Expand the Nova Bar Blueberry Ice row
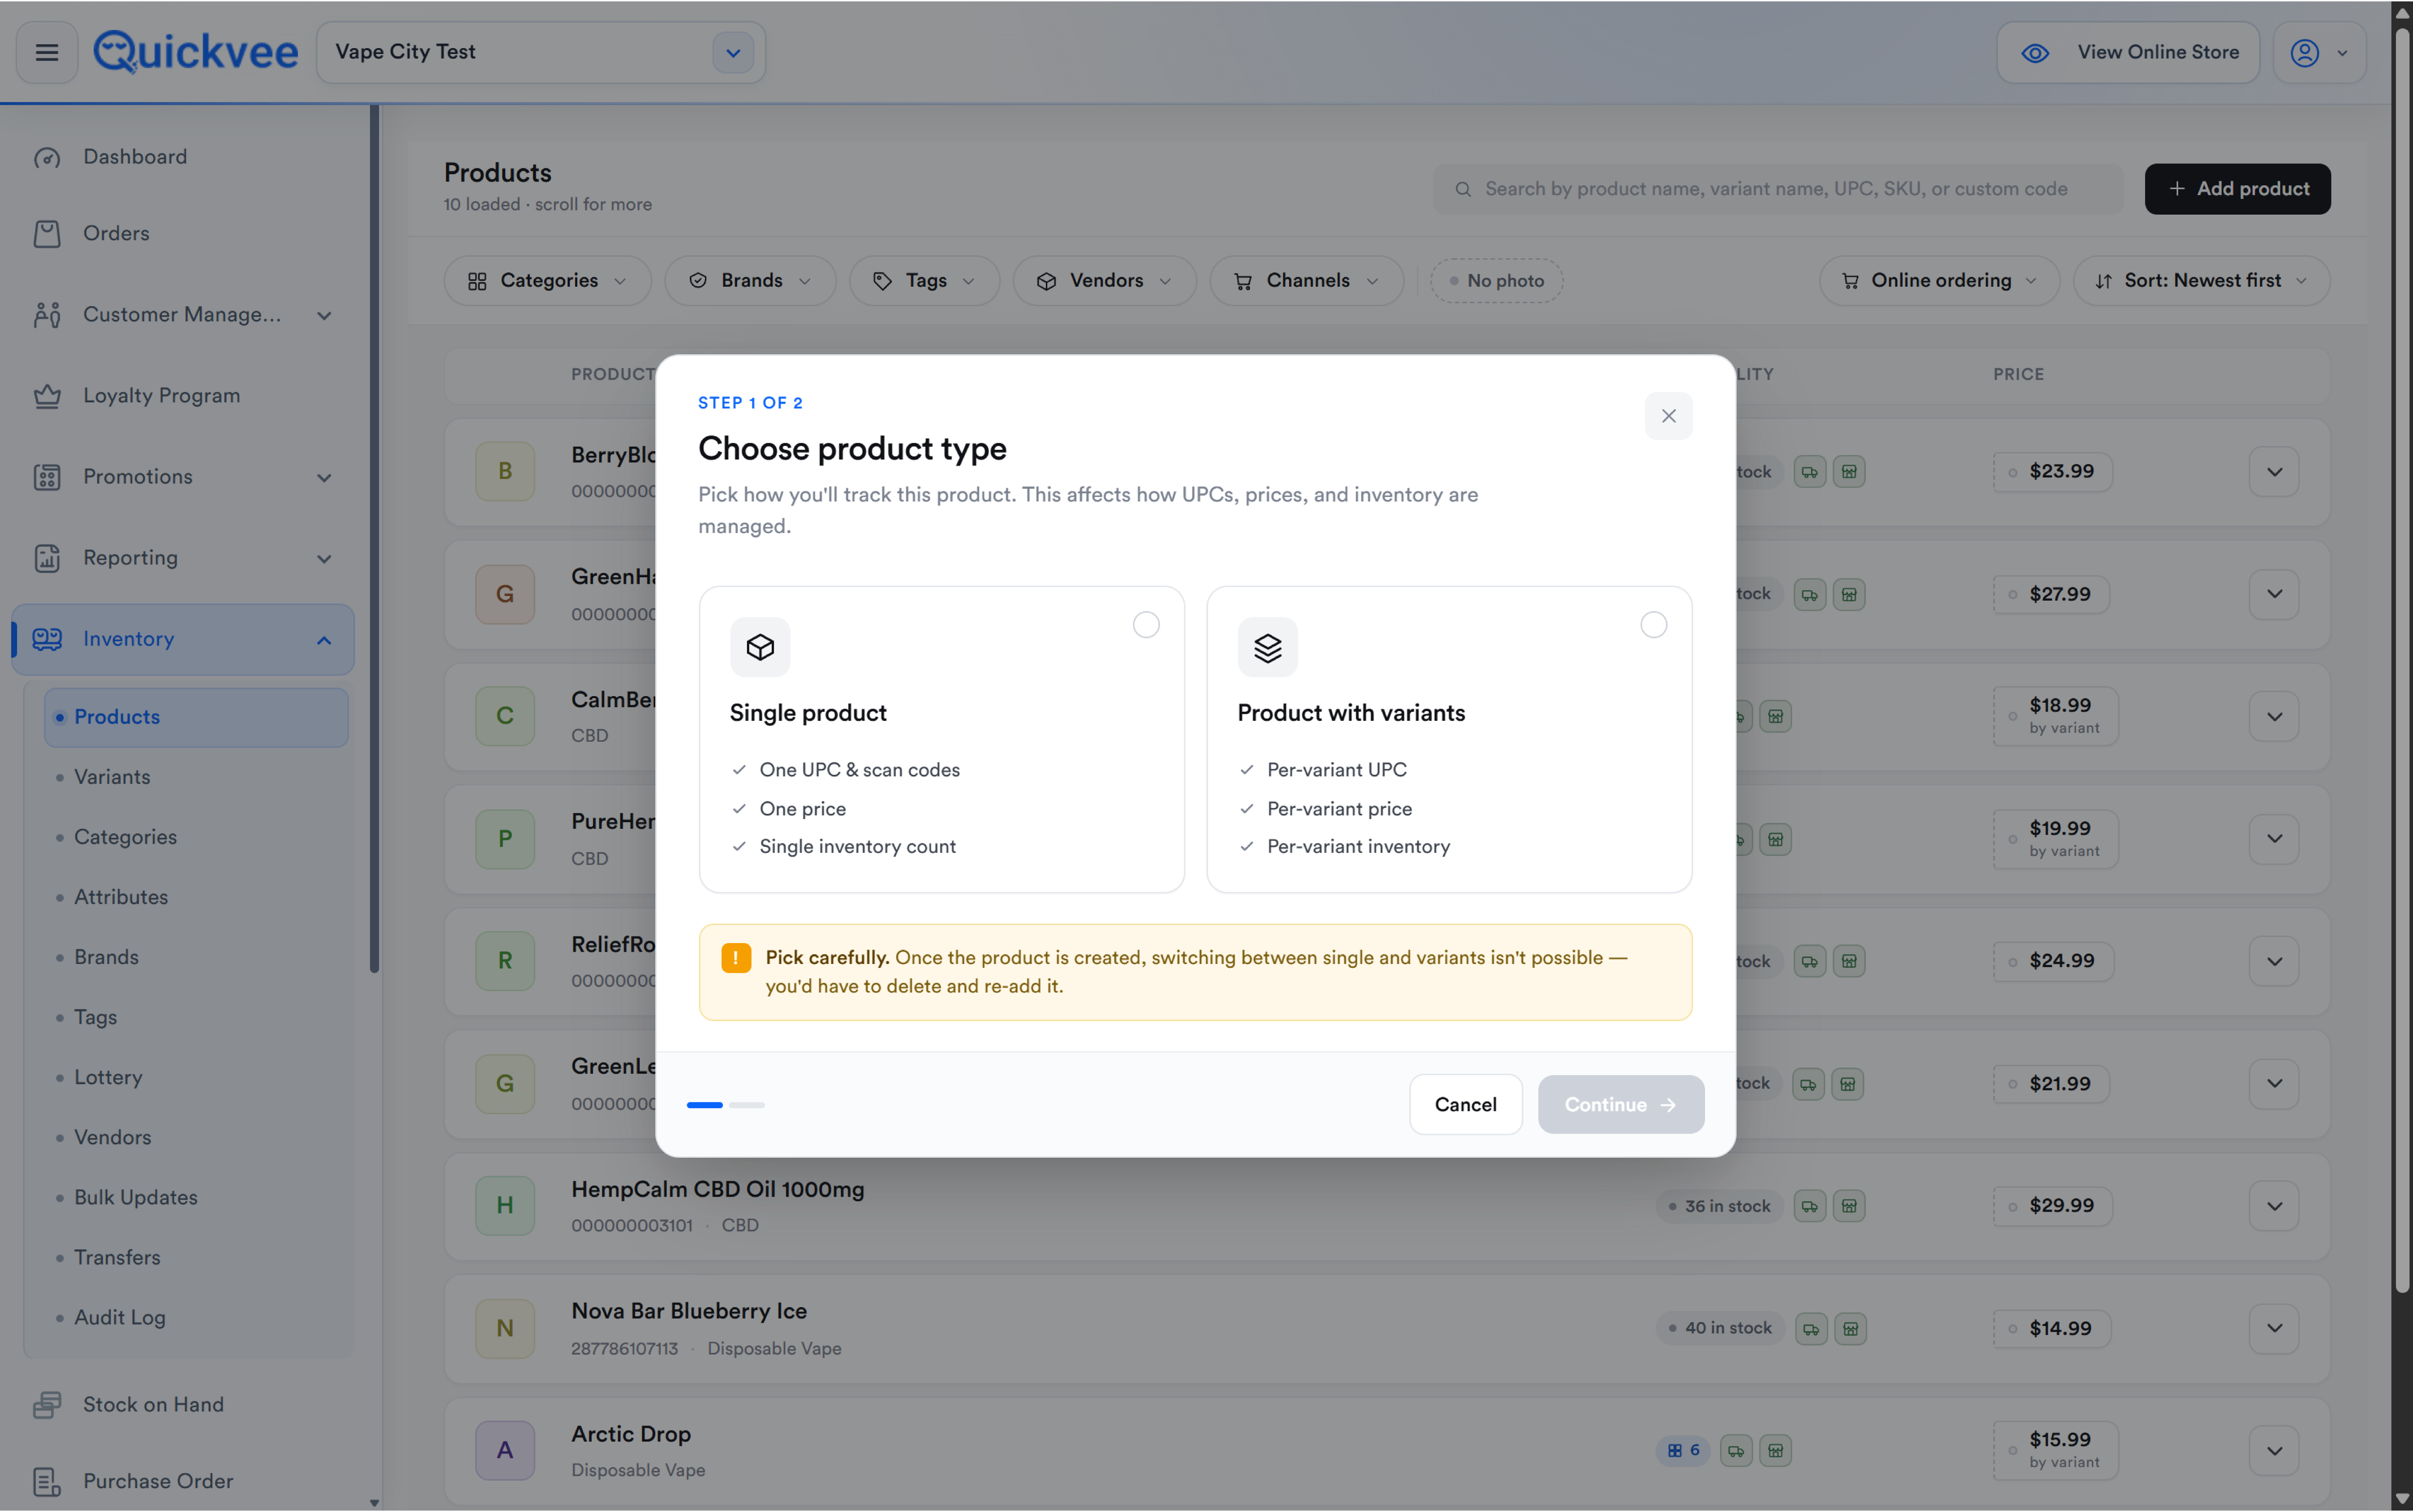Viewport: 2413px width, 1512px height. pyautogui.click(x=2274, y=1329)
